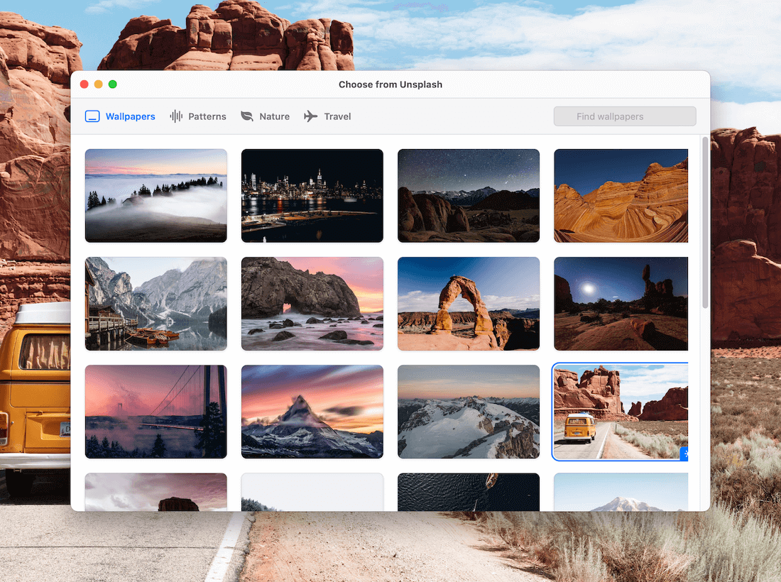This screenshot has height=582, width=781.
Task: Click the leaf icon next to Nature
Action: [x=247, y=116]
